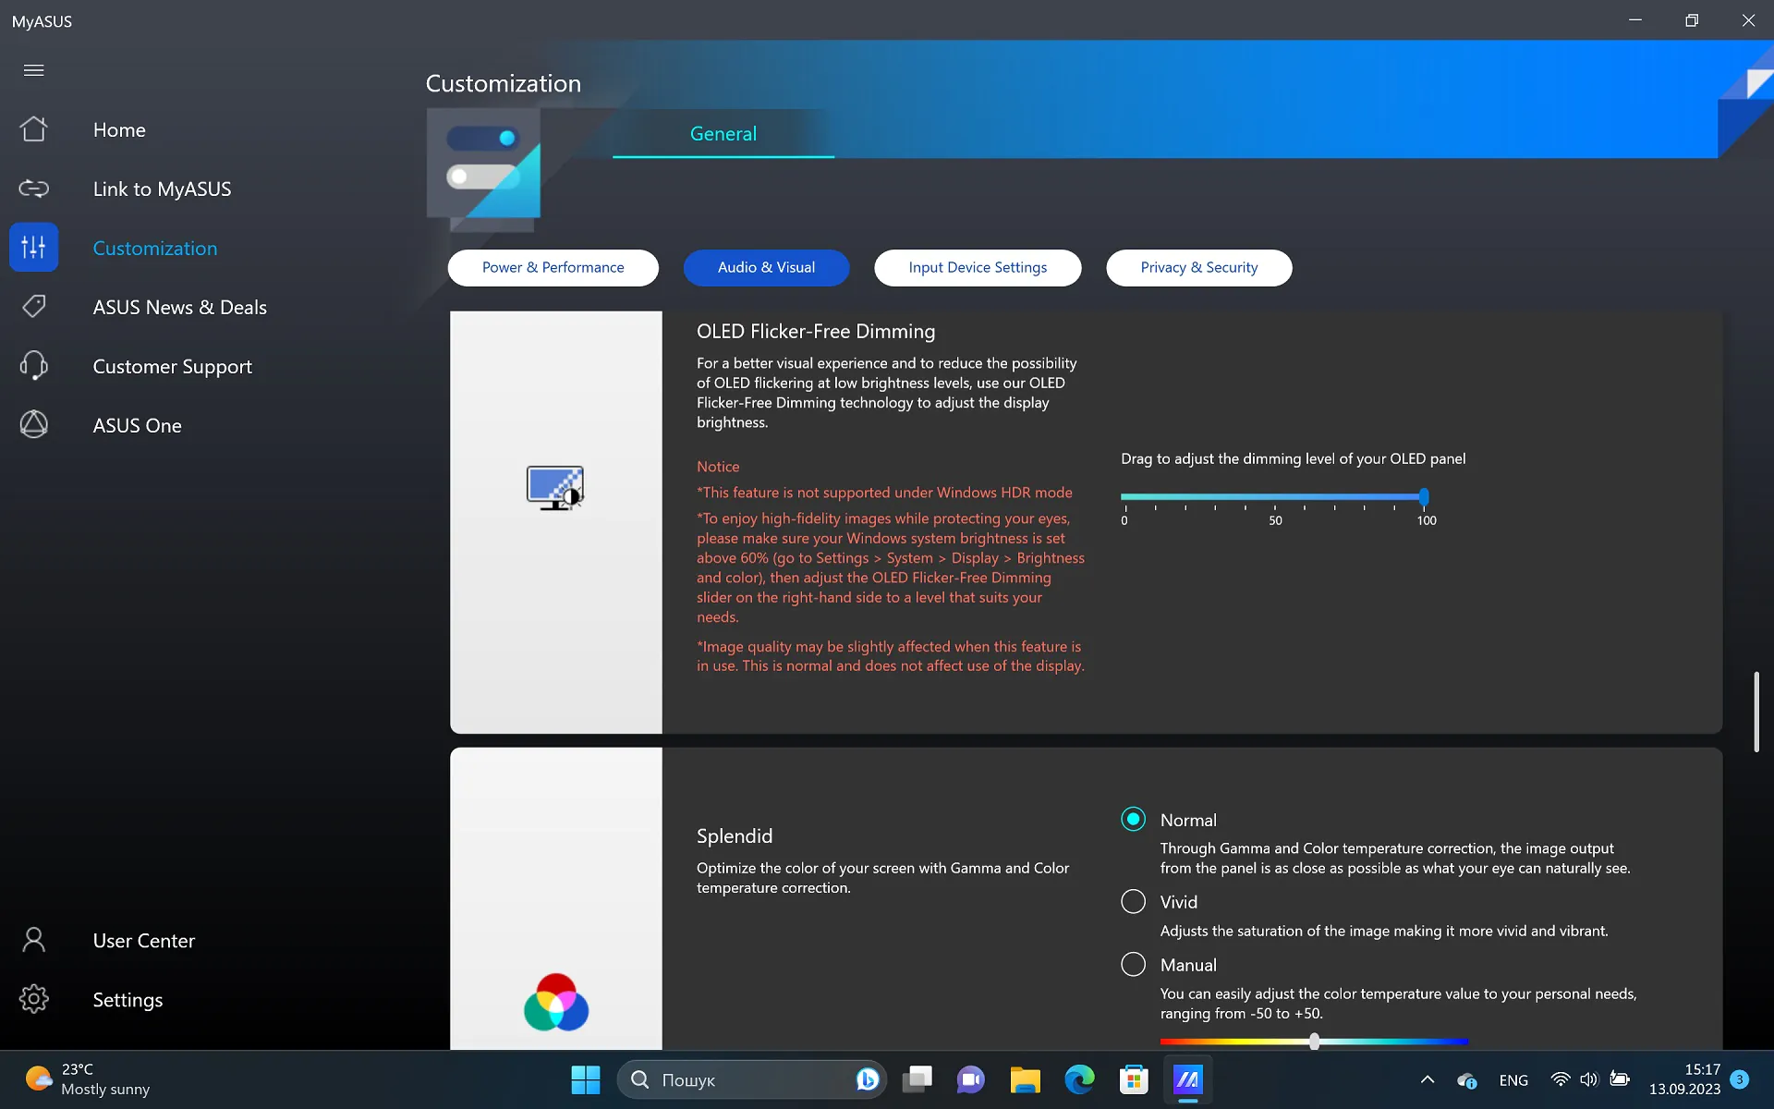1774x1109 pixels.
Task: Click the ASUS One icon
Action: coord(33,423)
